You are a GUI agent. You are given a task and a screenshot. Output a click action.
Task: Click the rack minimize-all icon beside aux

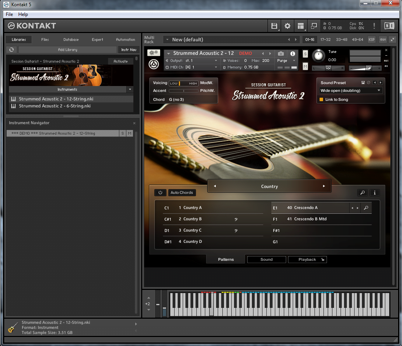393,40
